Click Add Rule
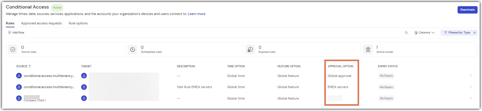The width and height of the screenshot is (482, 111). (16, 33)
